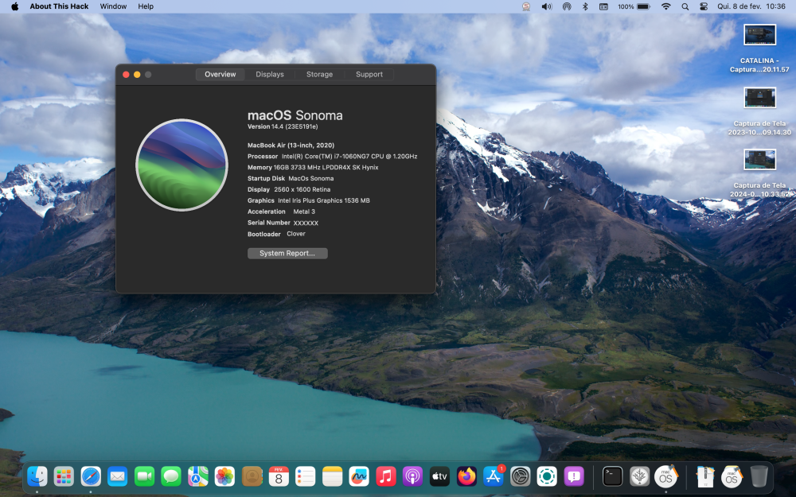Click the MacOs Sonoma startup disk value
796x497 pixels.
point(310,178)
